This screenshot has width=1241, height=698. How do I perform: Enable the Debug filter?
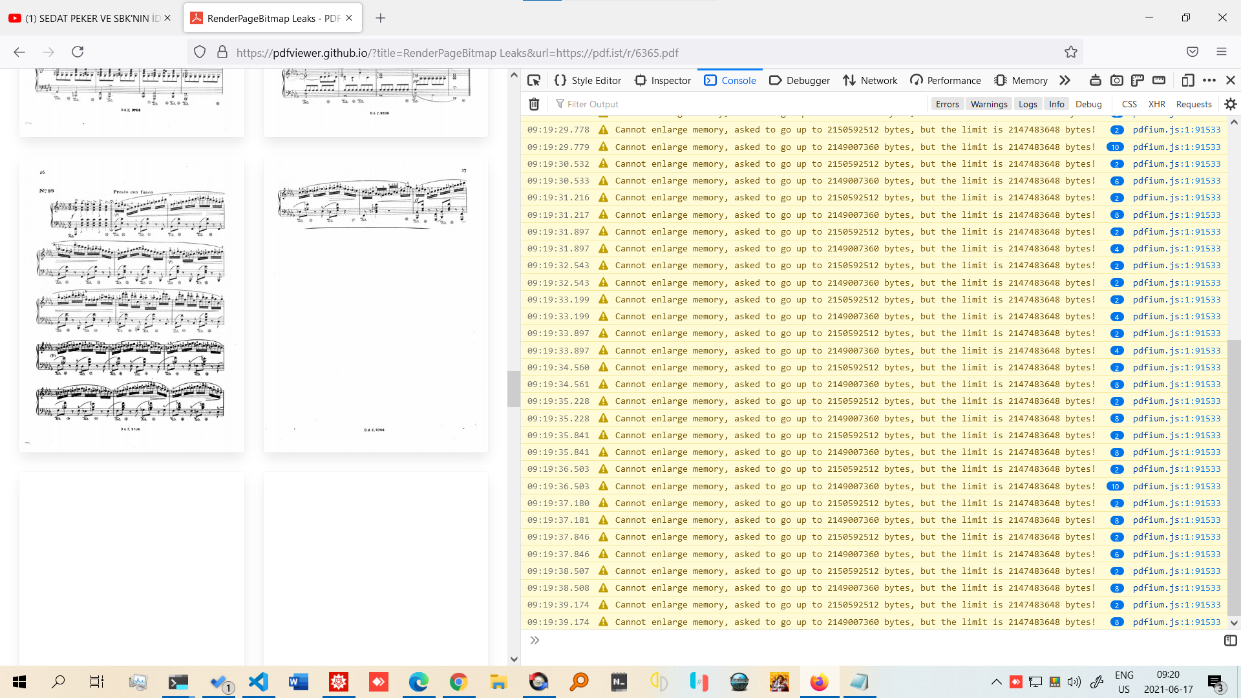click(1088, 104)
